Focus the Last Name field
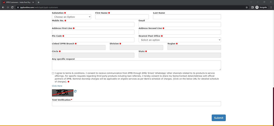 pos(187,17)
